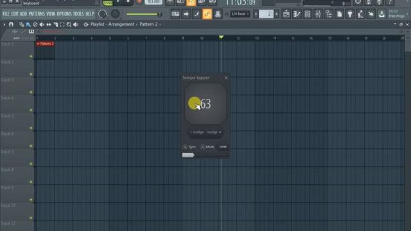Click the minus nudge button
The width and height of the screenshot is (411, 231).
tap(197, 132)
